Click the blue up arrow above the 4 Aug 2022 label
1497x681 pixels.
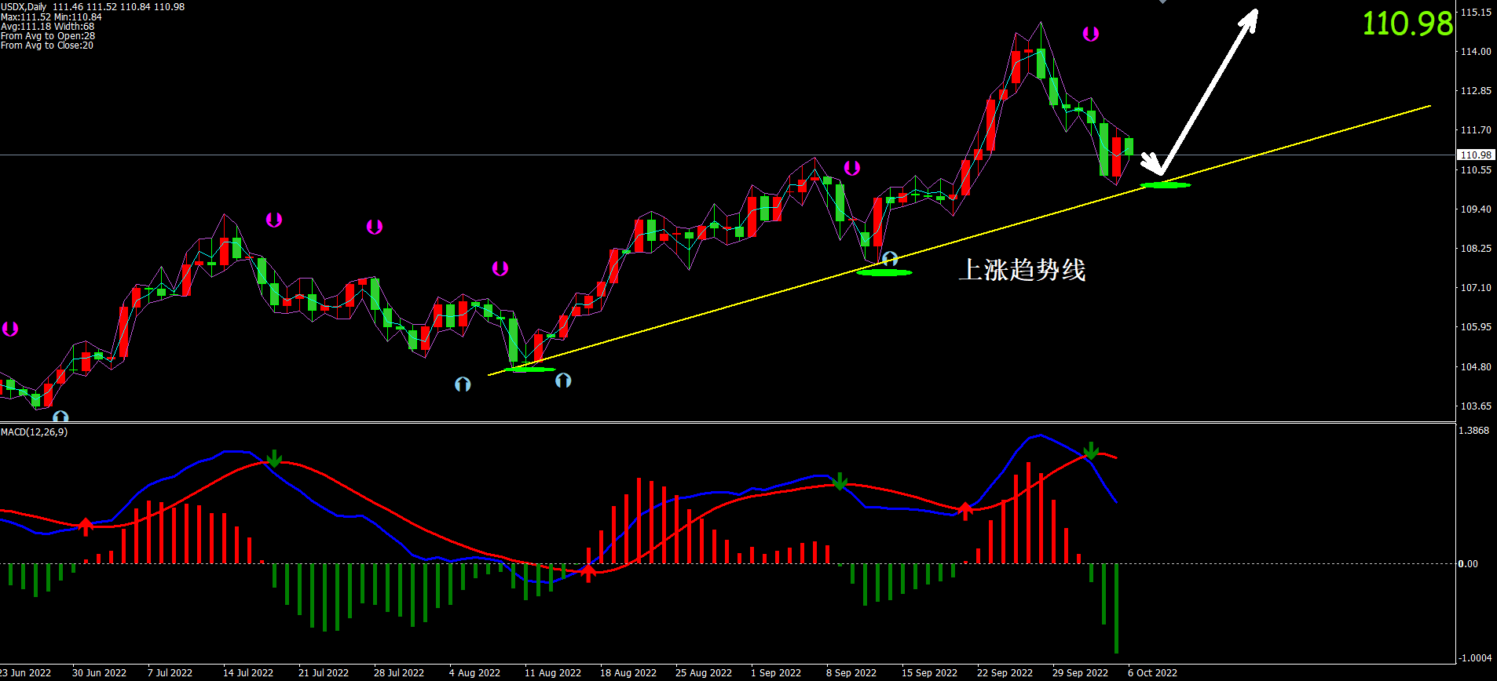tap(463, 384)
